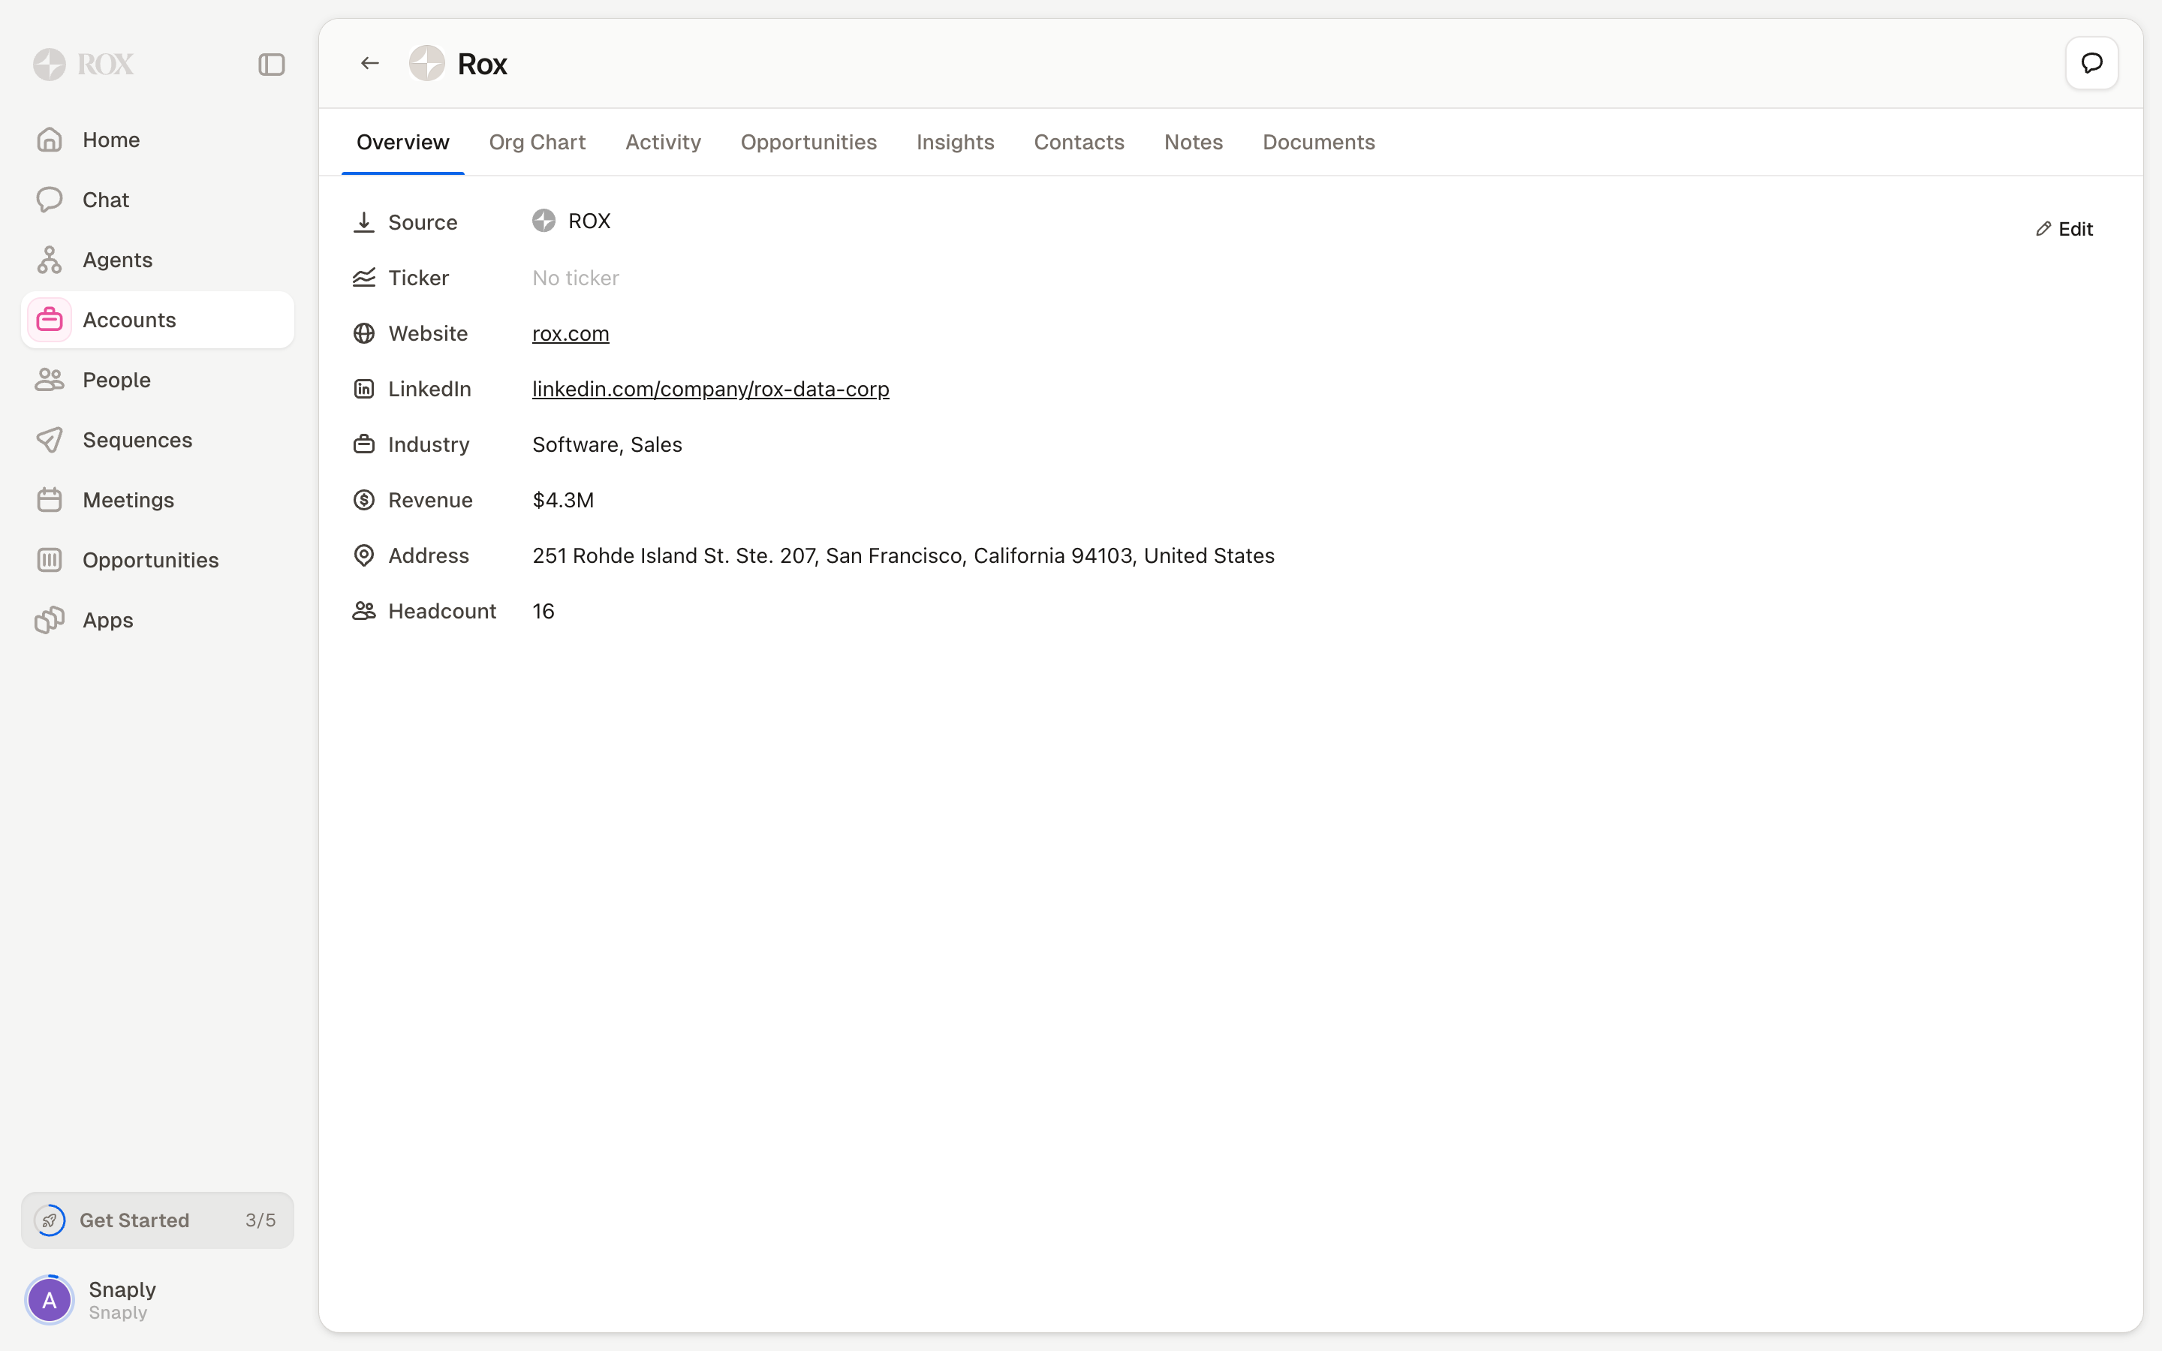Click the Address pin icon
Screen dimensions: 2162x1351
363,555
